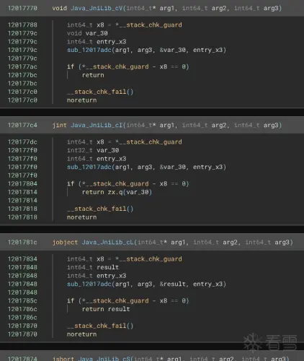Click __stack_chk_fail() call in Java_JniLib_cI
This screenshot has width=304, height=361.
100,209
